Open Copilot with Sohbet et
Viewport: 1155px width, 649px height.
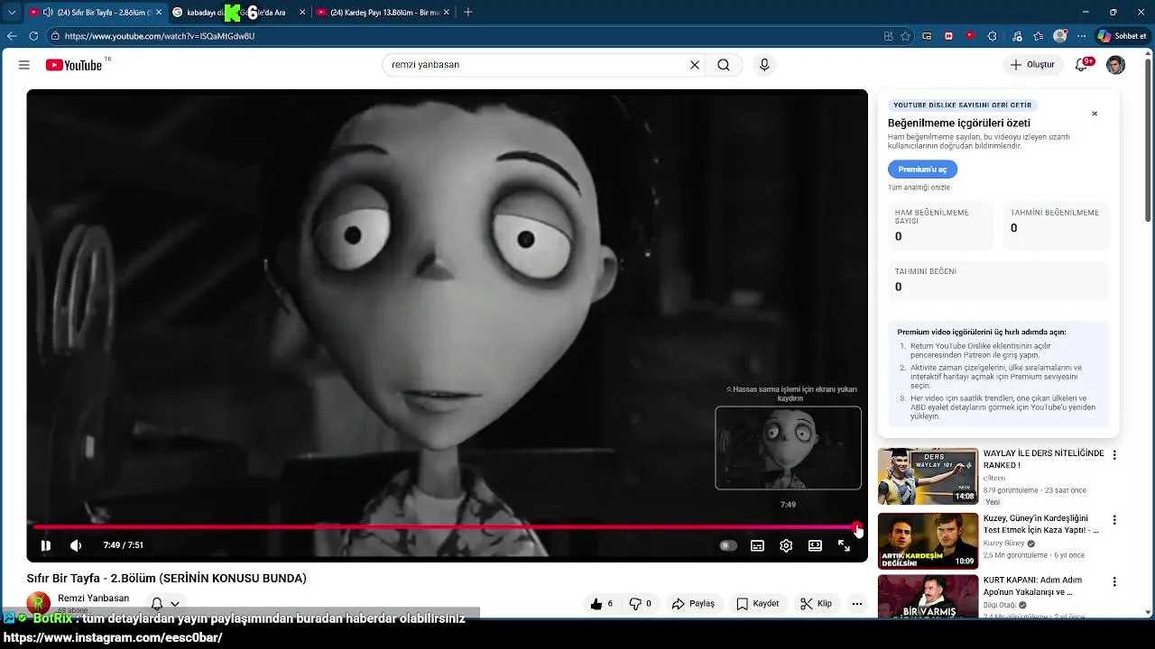coord(1123,36)
